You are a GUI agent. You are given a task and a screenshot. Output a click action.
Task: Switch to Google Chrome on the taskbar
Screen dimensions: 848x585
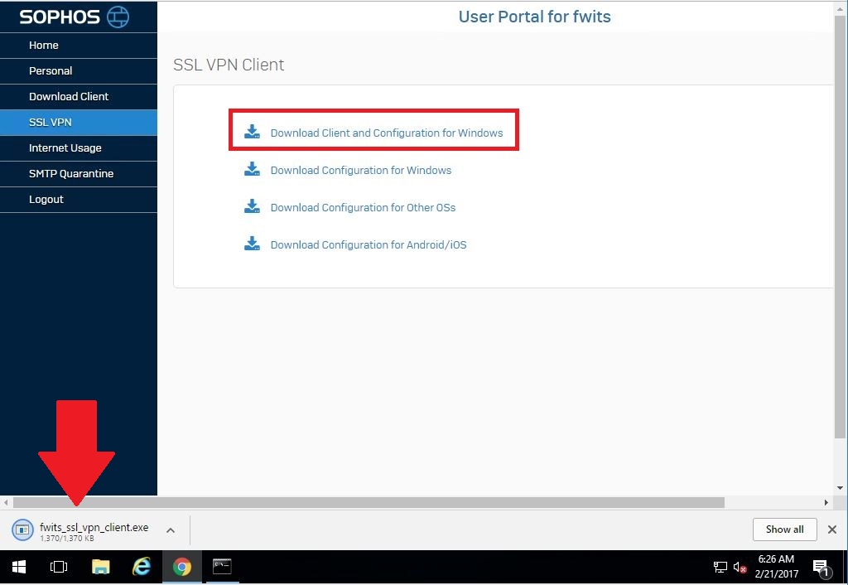pyautogui.click(x=182, y=567)
